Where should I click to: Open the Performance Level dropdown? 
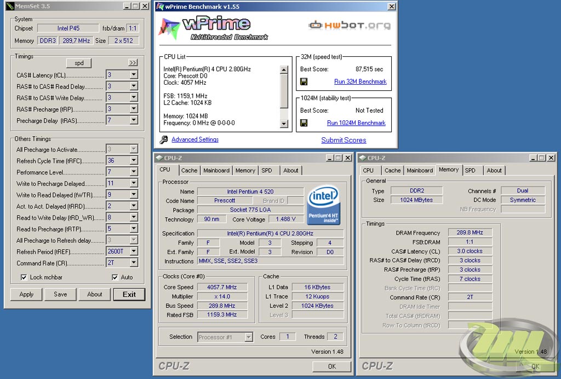[134, 172]
